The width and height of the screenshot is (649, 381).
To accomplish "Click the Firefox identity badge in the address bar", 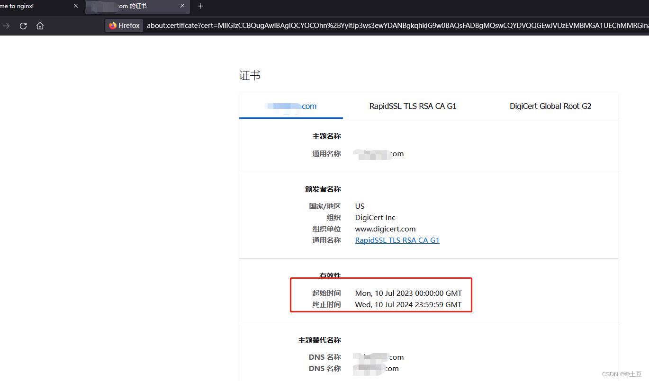I will pos(124,26).
